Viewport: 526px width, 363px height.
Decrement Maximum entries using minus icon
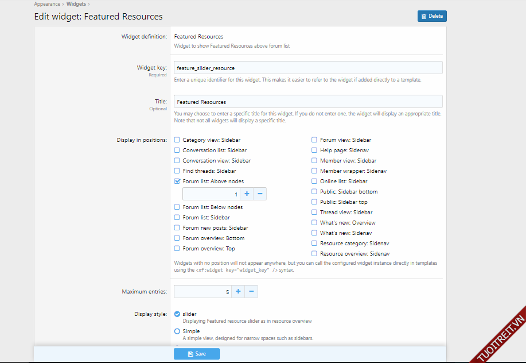coord(251,292)
